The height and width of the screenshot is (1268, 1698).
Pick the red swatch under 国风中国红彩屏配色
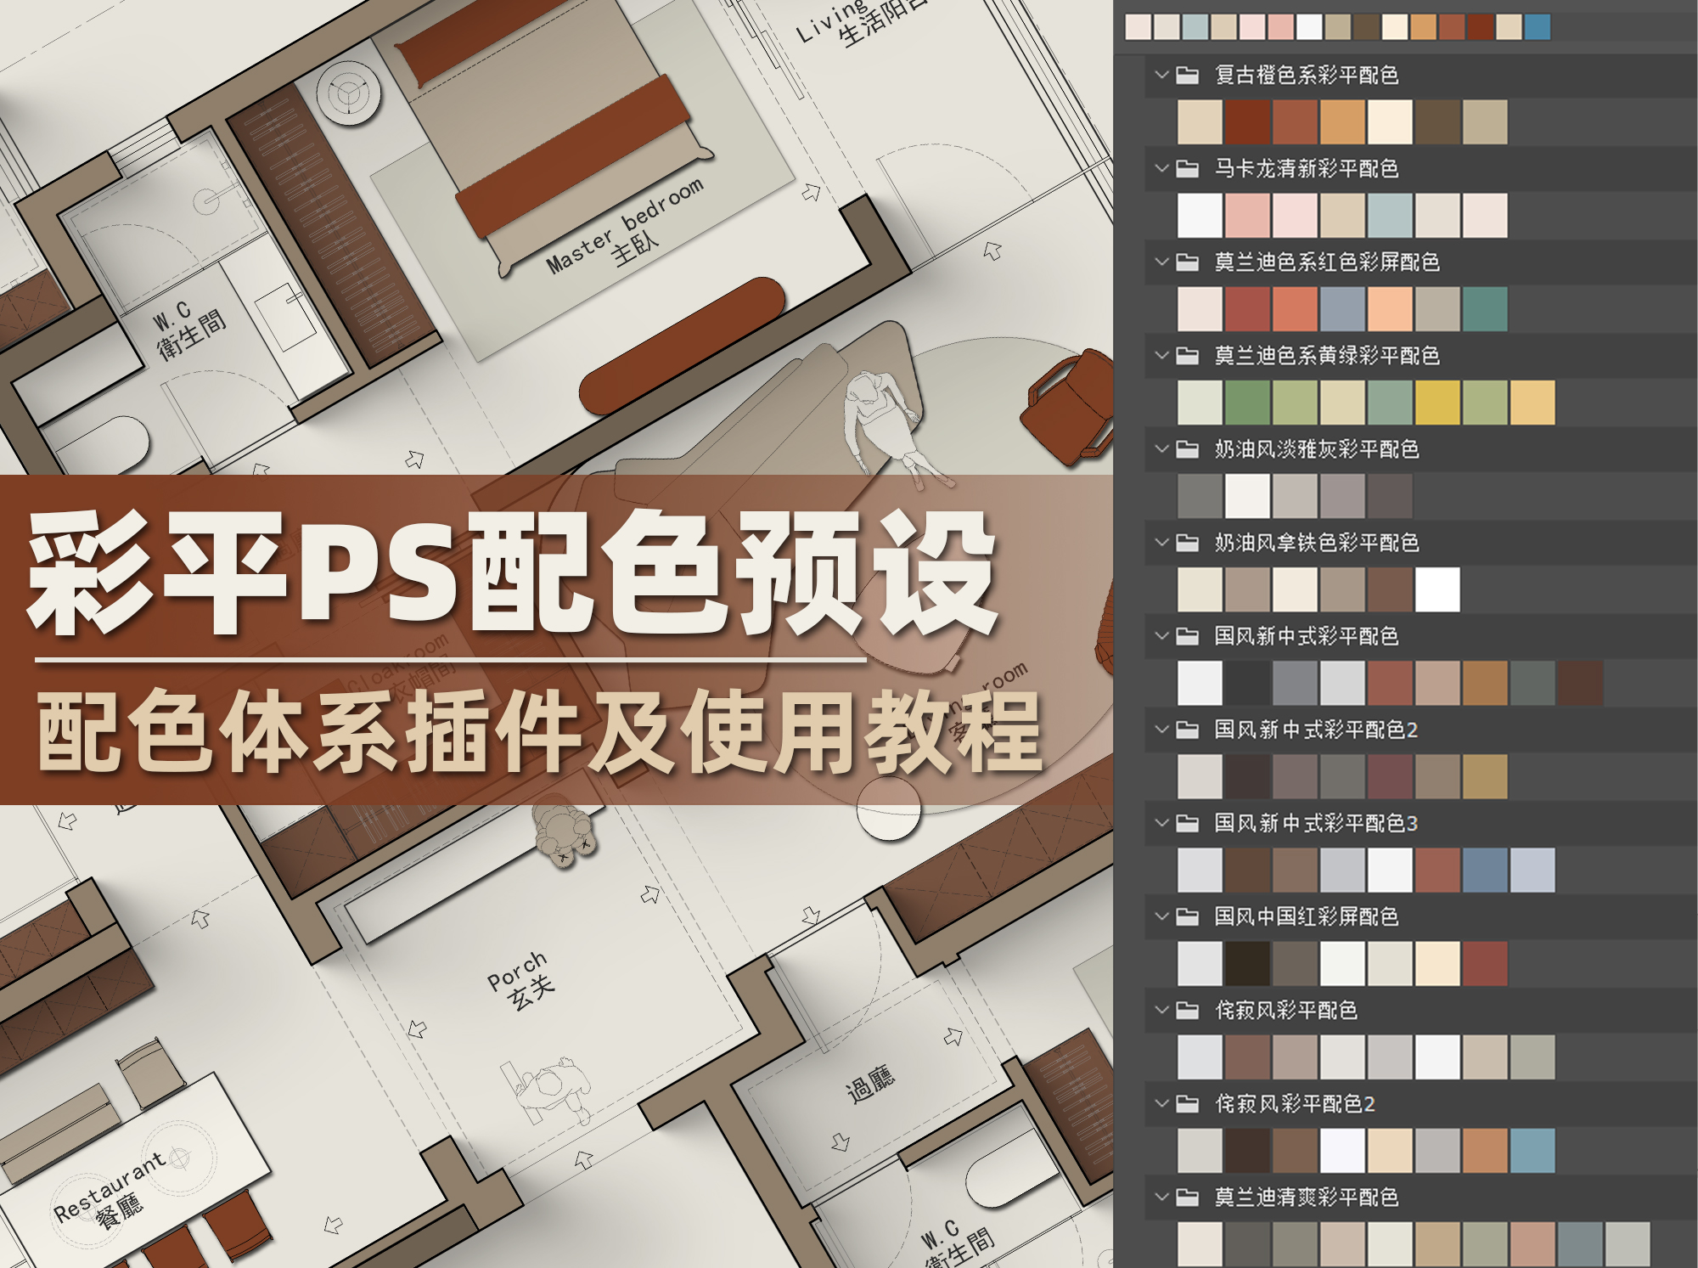(1486, 963)
